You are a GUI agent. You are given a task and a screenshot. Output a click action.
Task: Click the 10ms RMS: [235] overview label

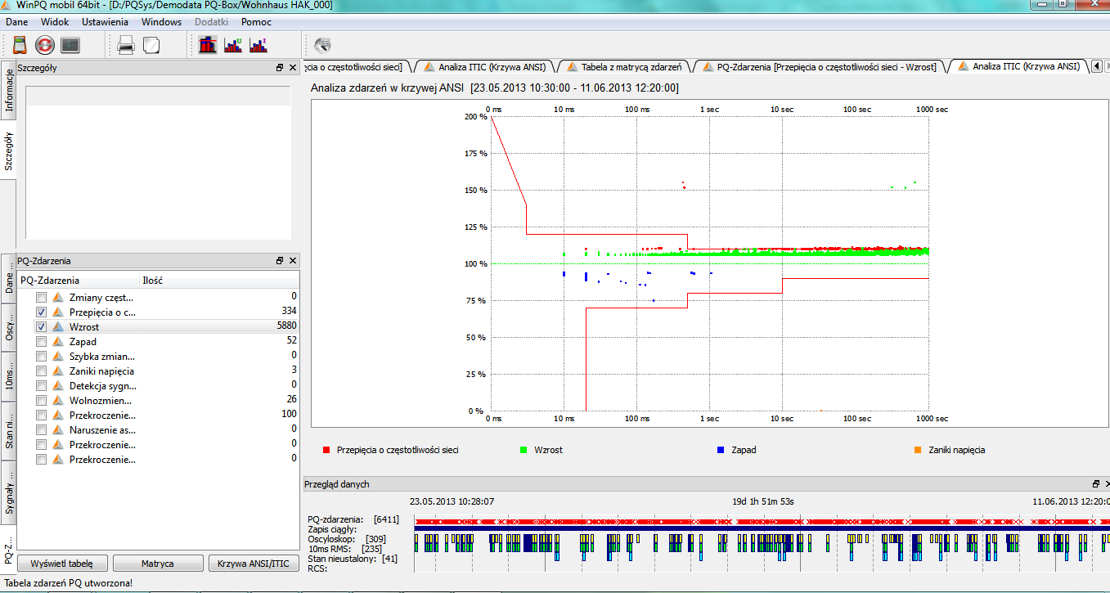click(345, 549)
